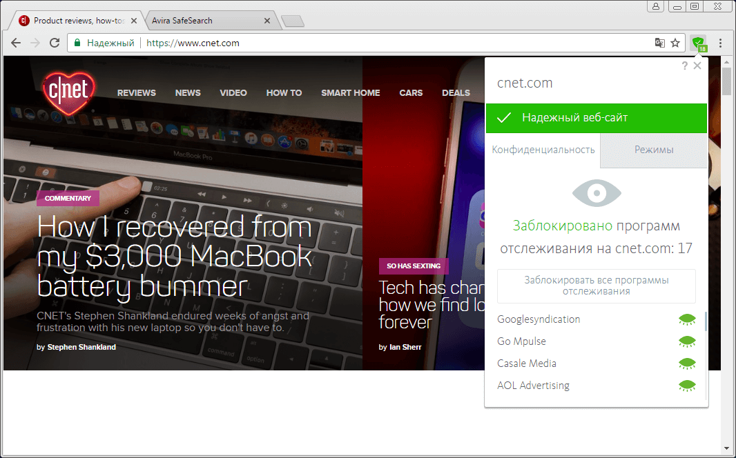The height and width of the screenshot is (458, 736).
Task: Open author Stephen Shankland link
Action: [81, 347]
